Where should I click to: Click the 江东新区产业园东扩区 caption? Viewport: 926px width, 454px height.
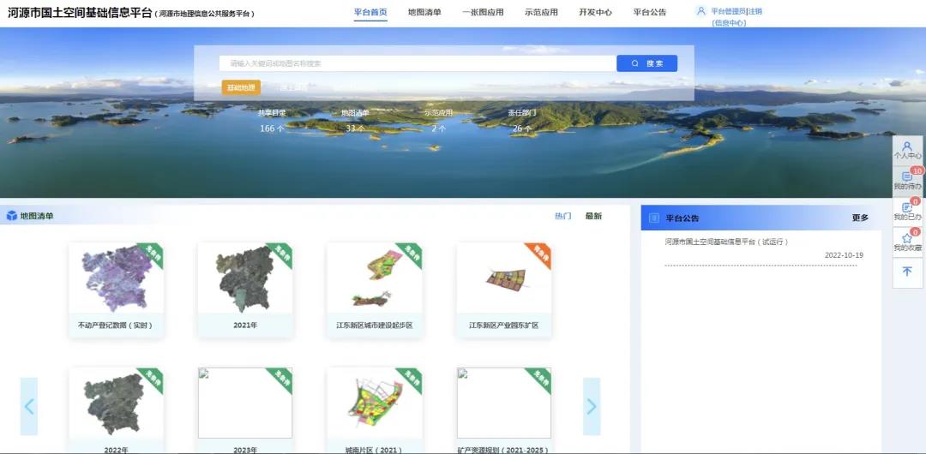(504, 326)
